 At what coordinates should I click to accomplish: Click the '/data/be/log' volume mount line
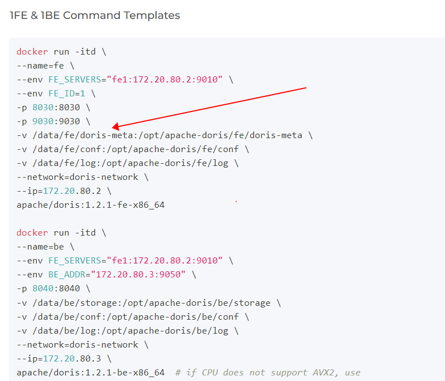pos(128,331)
